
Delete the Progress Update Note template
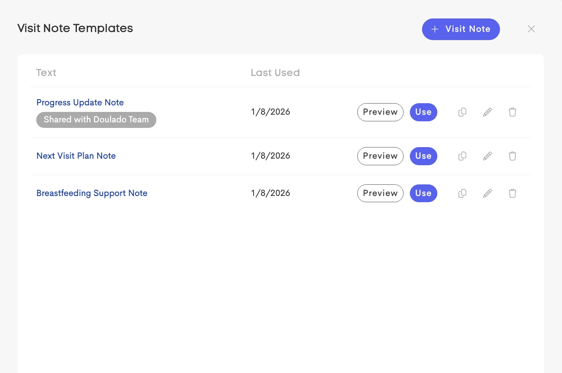tap(513, 112)
